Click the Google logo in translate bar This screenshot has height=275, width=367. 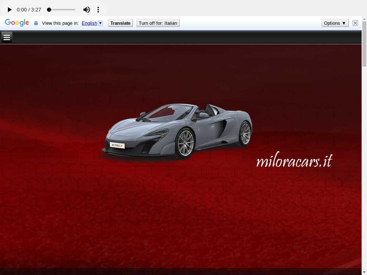pyautogui.click(x=17, y=23)
